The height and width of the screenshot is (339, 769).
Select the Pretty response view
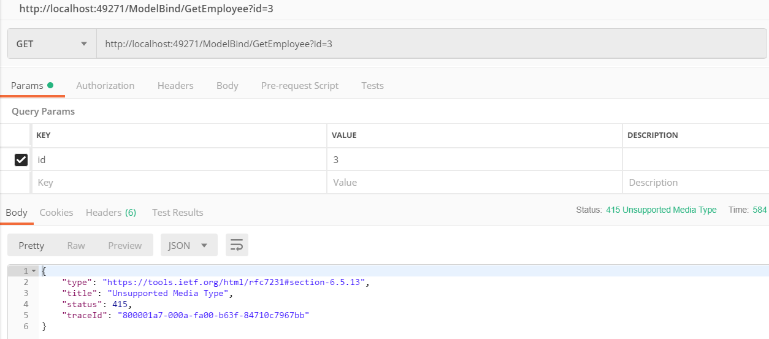click(31, 245)
